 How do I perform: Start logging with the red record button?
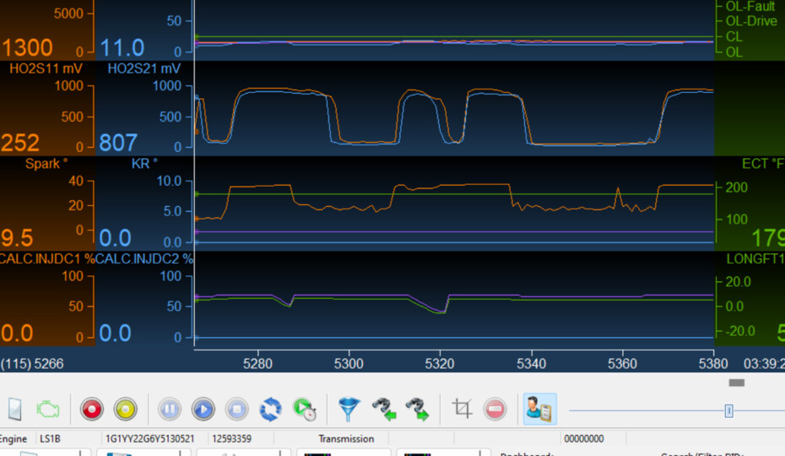92,410
